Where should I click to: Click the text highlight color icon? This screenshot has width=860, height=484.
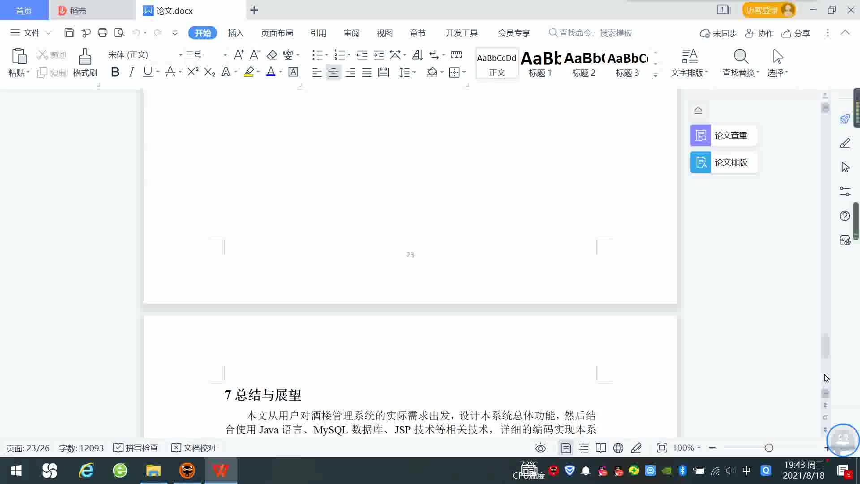(x=249, y=72)
